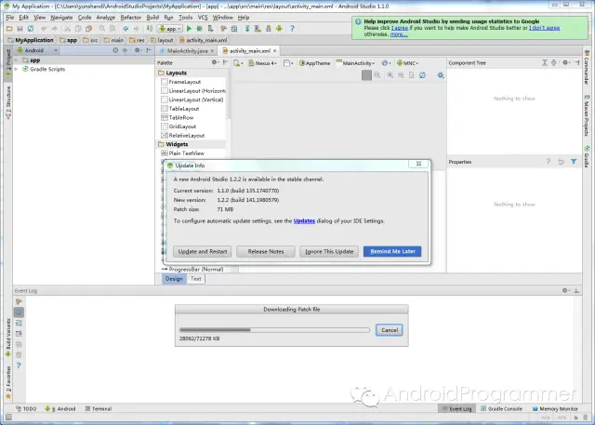Viewport: 595px width, 425px height.
Task: Open the Build menu
Action: (152, 18)
